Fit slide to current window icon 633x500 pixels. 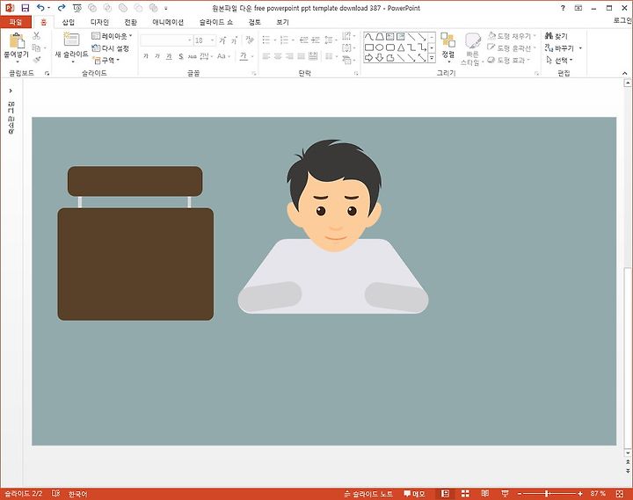(x=620, y=494)
